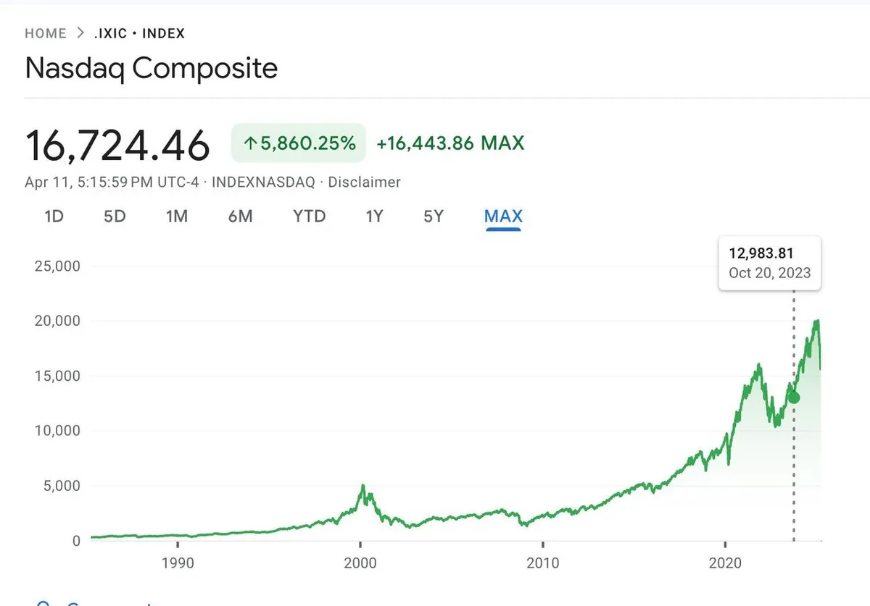The image size is (870, 606).
Task: Click the 16,724.46 index price
Action: pyautogui.click(x=117, y=146)
